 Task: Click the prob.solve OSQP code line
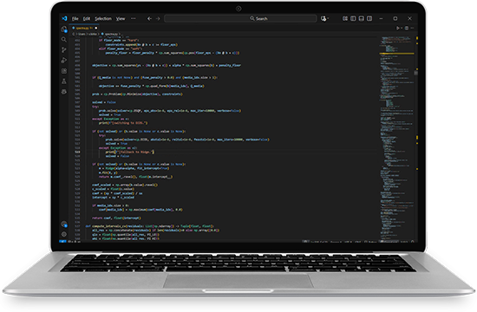pos(169,111)
